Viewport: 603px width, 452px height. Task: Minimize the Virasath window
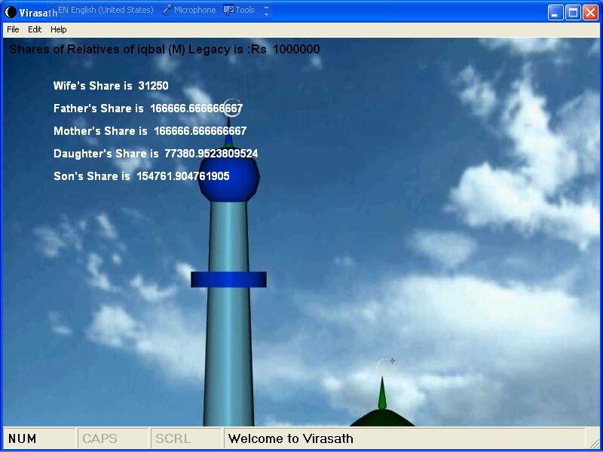(x=556, y=12)
